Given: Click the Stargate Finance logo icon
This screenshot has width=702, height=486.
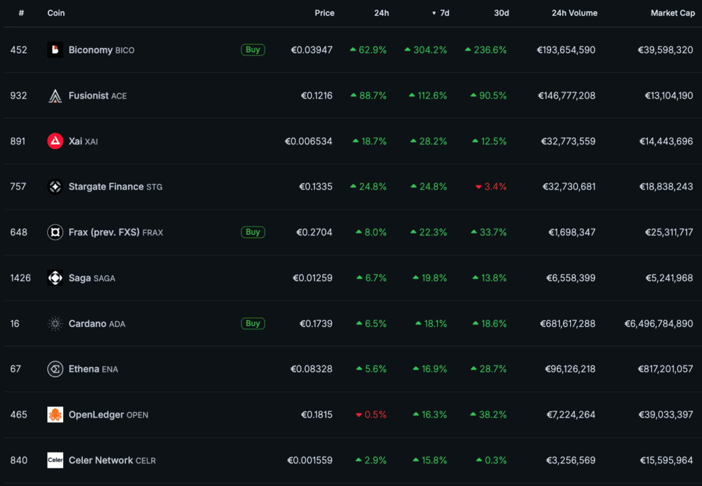Looking at the screenshot, I should [x=55, y=186].
